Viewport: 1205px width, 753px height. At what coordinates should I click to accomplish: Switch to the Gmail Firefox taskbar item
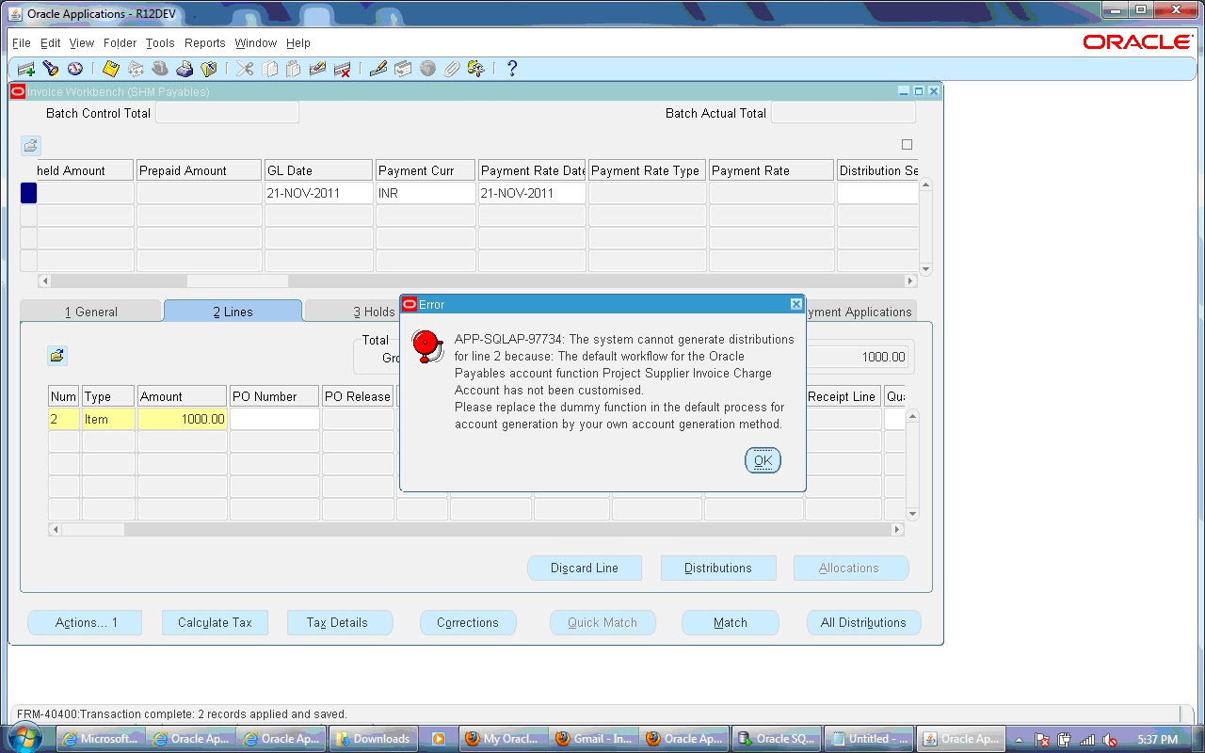coord(593,739)
